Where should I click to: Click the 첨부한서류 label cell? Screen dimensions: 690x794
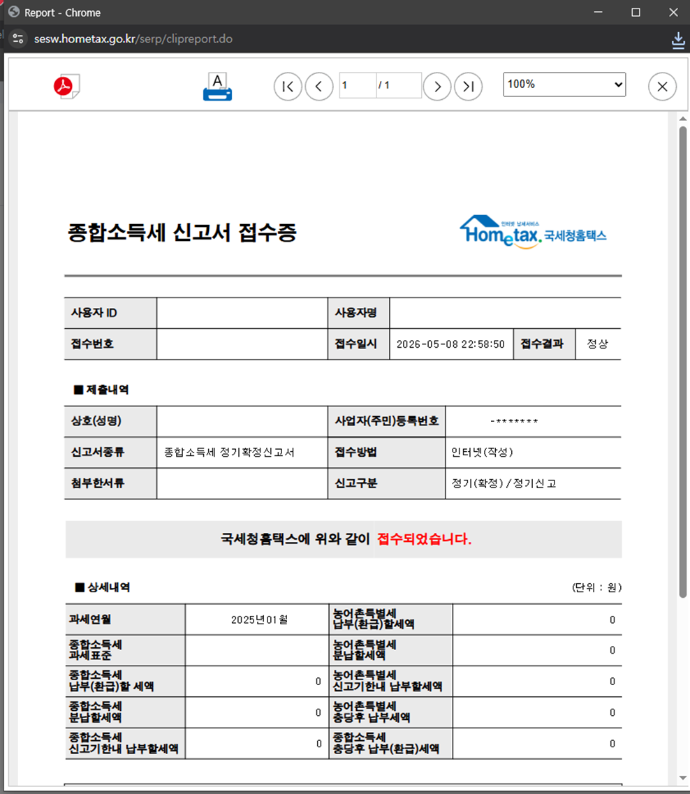110,483
